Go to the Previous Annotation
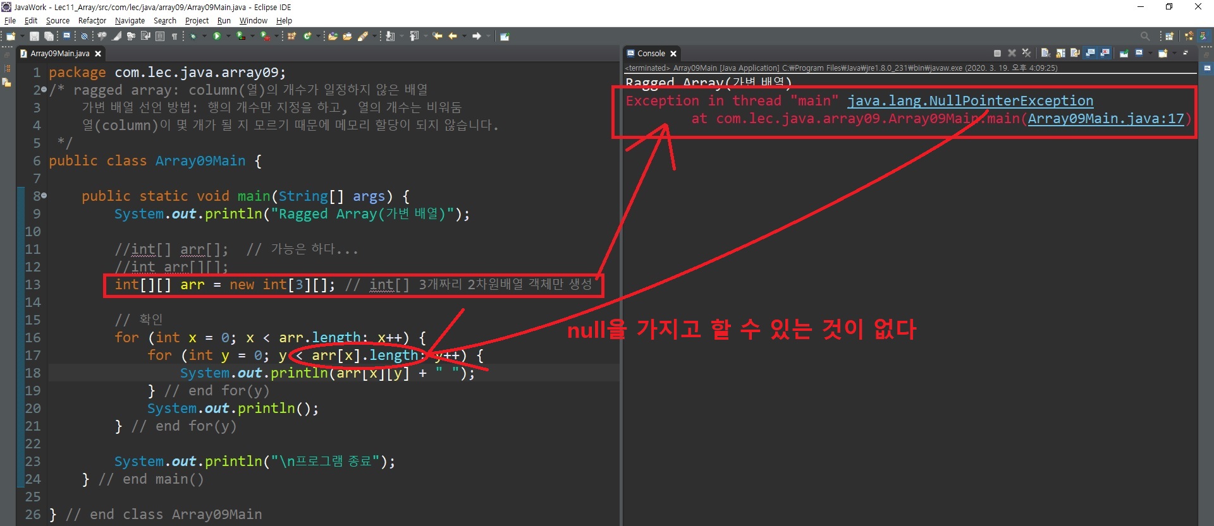 pos(414,37)
